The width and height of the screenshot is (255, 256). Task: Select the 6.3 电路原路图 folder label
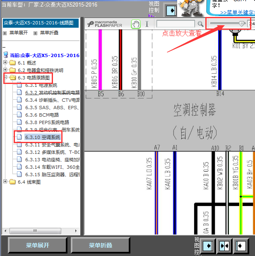[34, 78]
